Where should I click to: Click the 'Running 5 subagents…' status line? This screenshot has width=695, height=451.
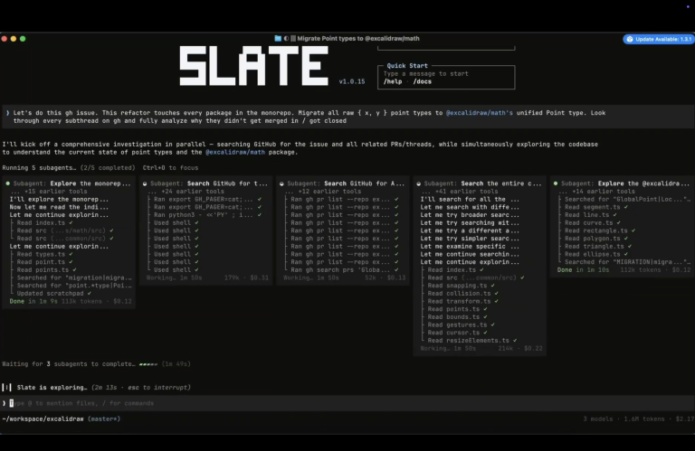tap(69, 168)
